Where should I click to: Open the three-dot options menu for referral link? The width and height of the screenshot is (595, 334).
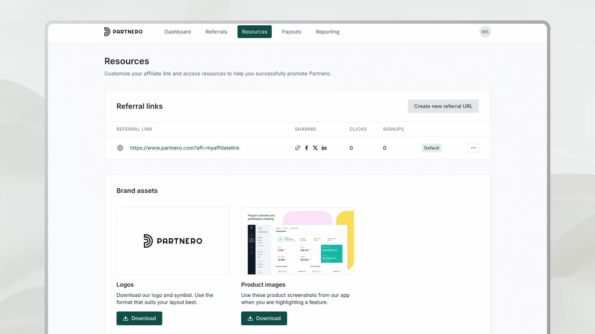point(473,148)
